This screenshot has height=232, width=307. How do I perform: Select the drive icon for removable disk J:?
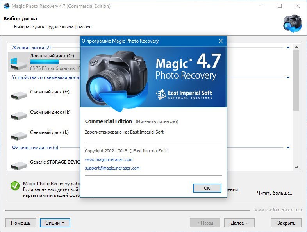(x=19, y=136)
